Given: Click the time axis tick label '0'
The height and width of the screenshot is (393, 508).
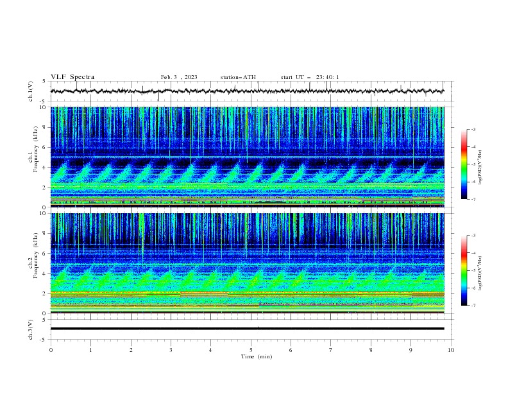Looking at the screenshot, I should [x=51, y=350].
